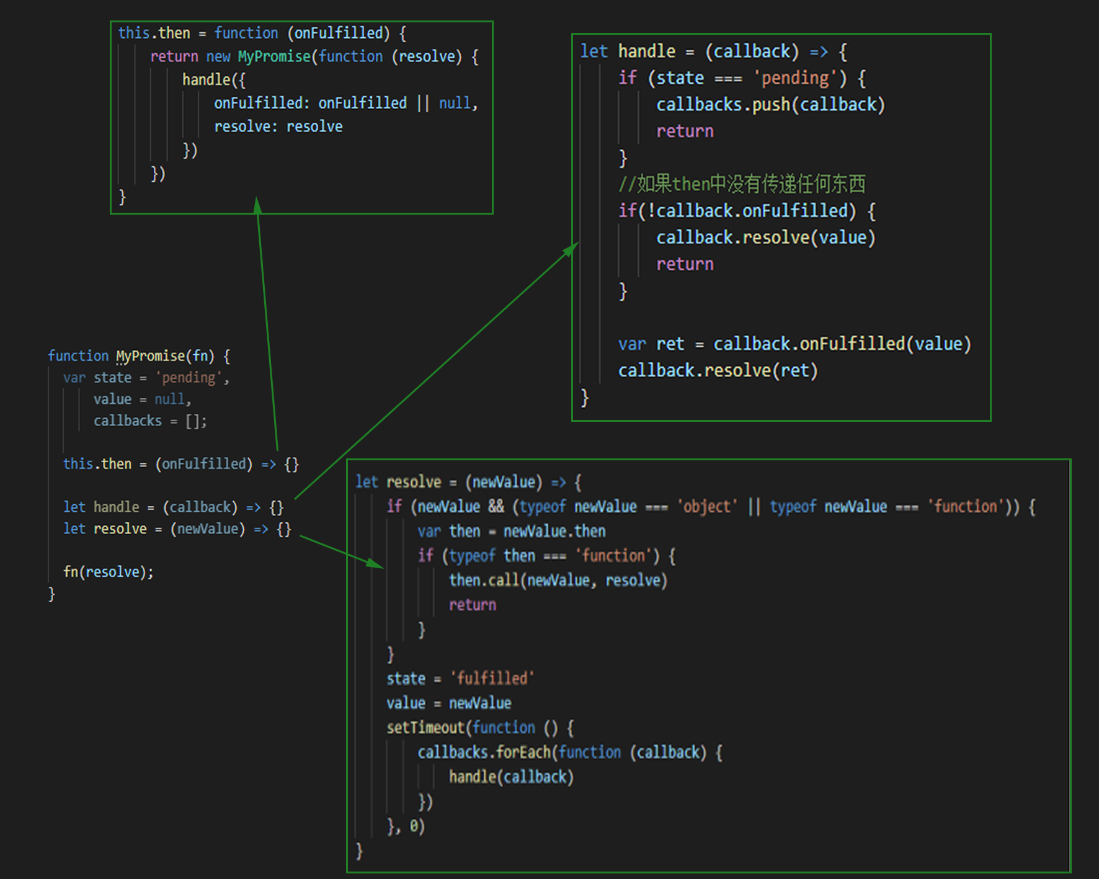Click "var ret = callback.onFulfilled(value)" line
This screenshot has width=1099, height=879.
click(x=794, y=344)
